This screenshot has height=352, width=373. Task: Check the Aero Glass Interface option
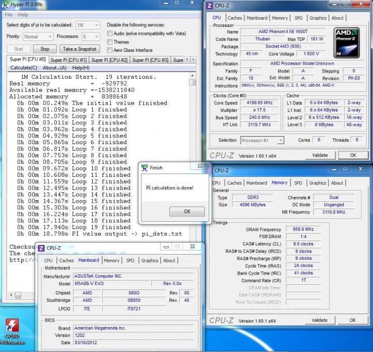109,50
